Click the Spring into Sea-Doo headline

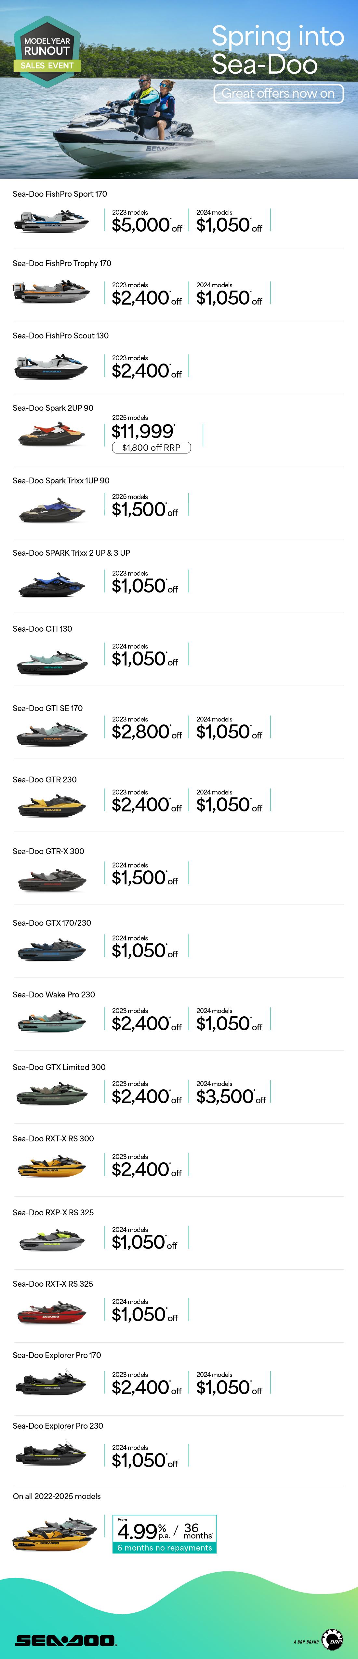tap(278, 50)
